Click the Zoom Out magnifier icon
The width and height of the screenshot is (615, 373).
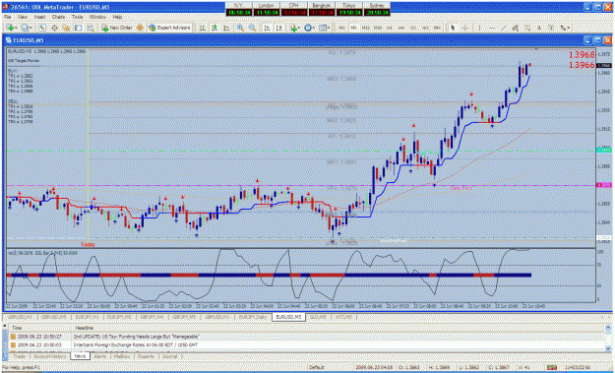pos(252,28)
